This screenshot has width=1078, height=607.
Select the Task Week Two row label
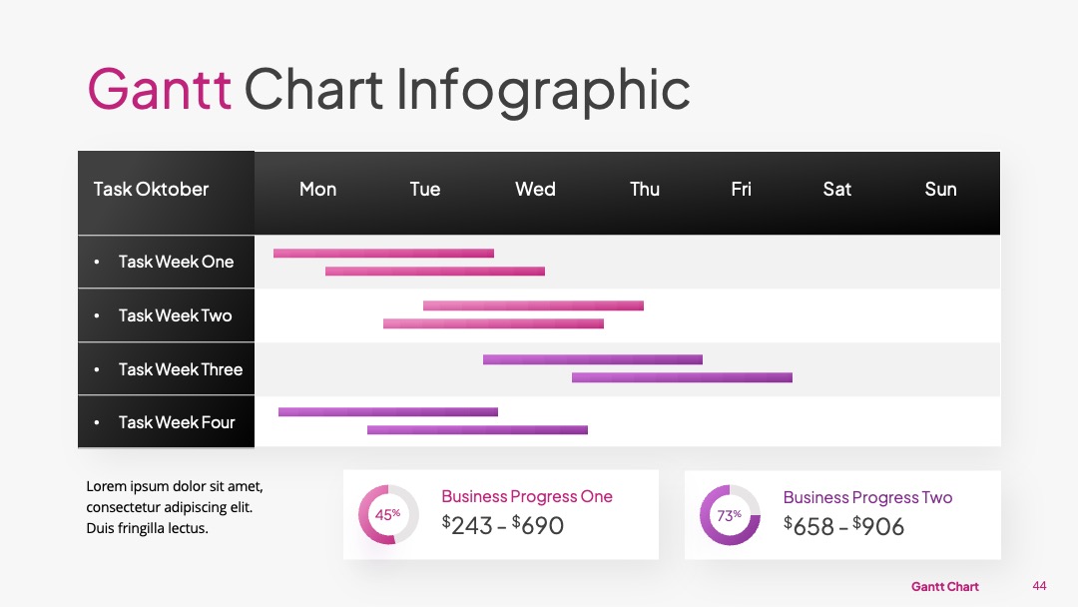coord(166,315)
